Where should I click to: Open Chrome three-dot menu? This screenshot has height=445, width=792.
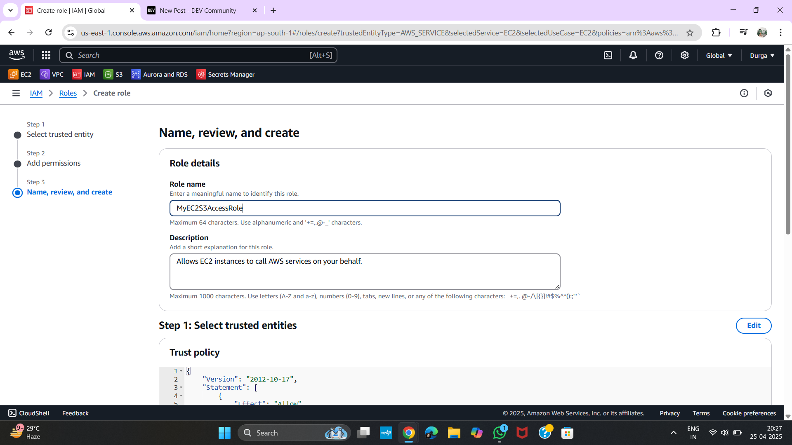click(x=780, y=33)
